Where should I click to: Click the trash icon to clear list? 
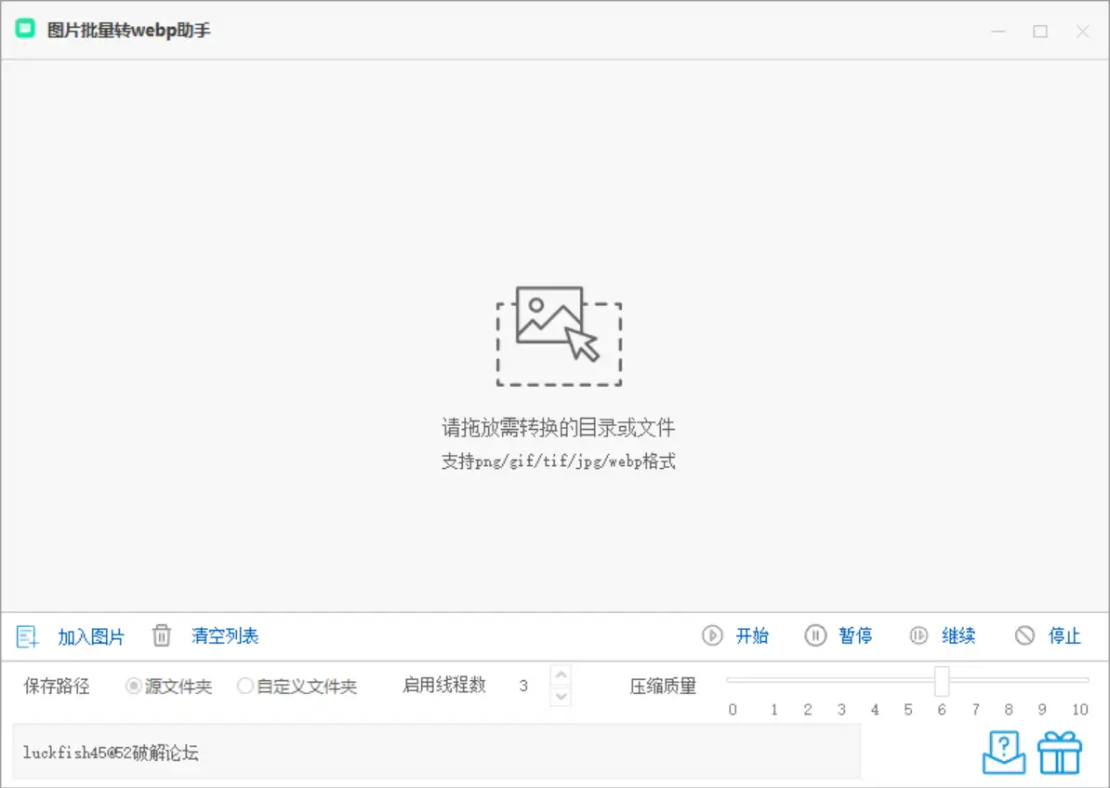coord(162,636)
